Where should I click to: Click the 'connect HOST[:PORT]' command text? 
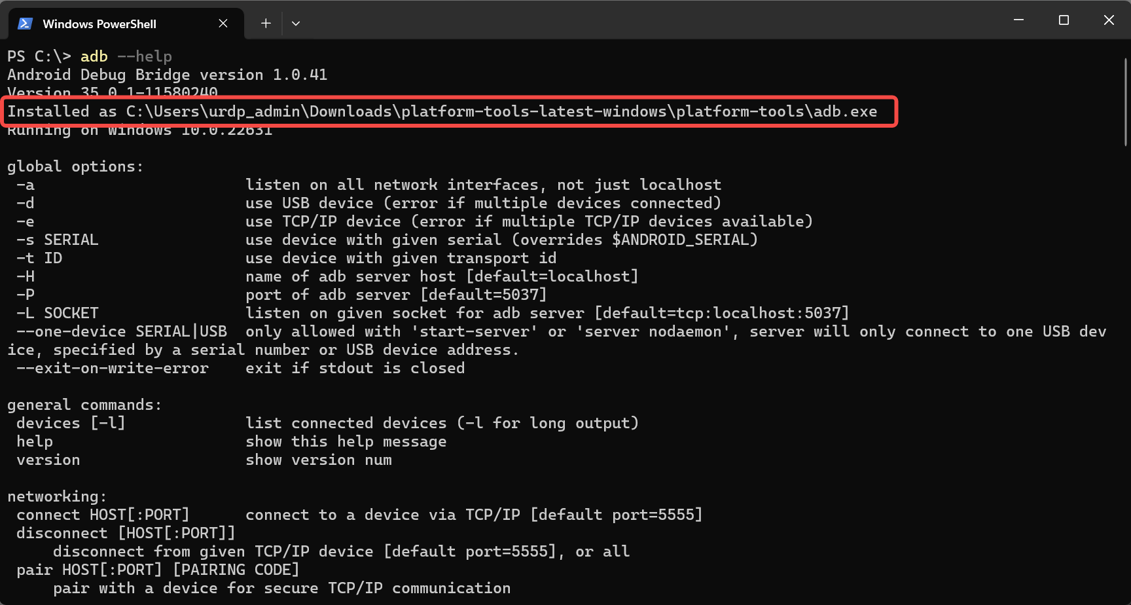[103, 515]
